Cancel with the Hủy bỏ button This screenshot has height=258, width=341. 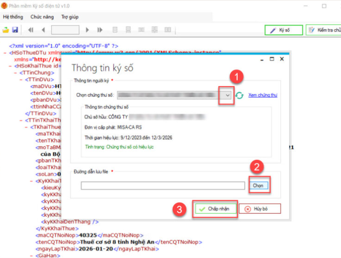260,209
